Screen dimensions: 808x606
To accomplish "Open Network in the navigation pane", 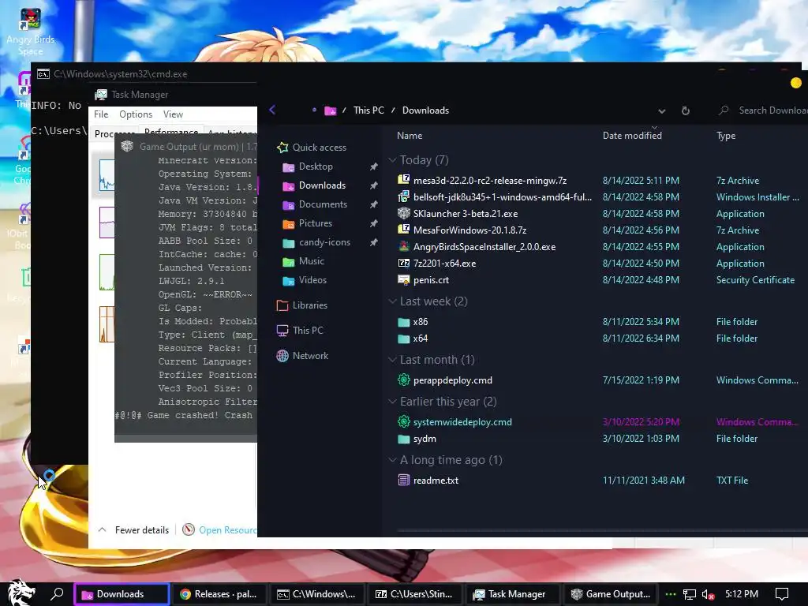I will coord(302,356).
